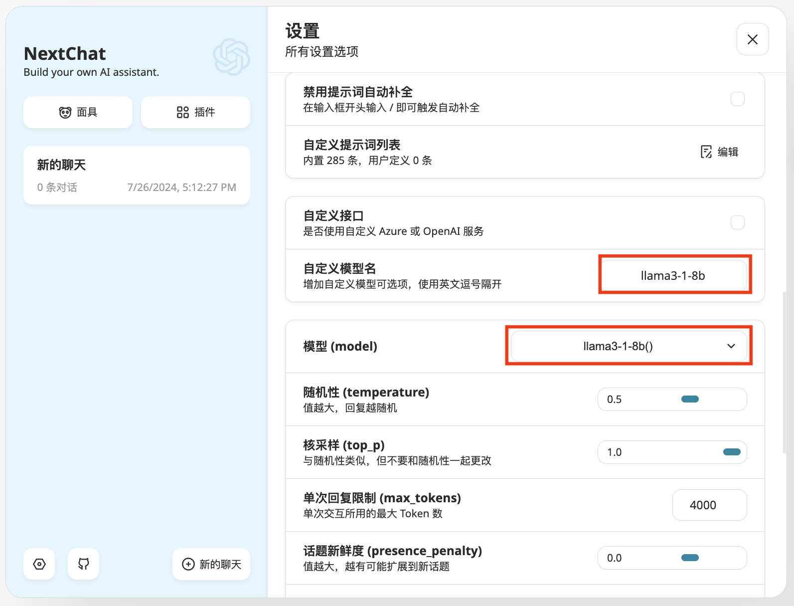794x606 pixels.
Task: Click the settings panel scrollbar
Action: pos(784,372)
